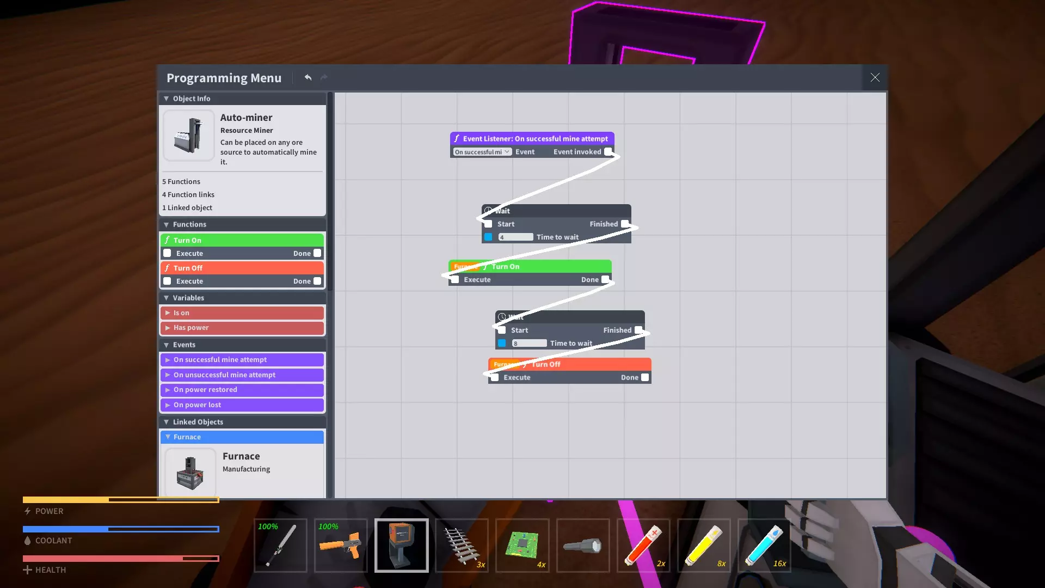Select the red health syringe item

click(x=643, y=546)
